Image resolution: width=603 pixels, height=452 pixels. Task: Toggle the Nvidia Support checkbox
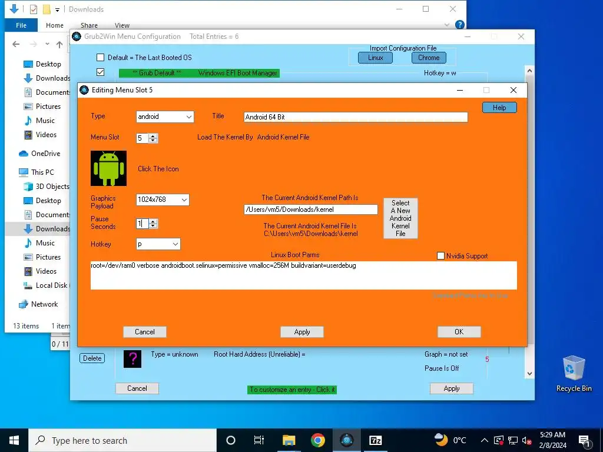pos(440,255)
